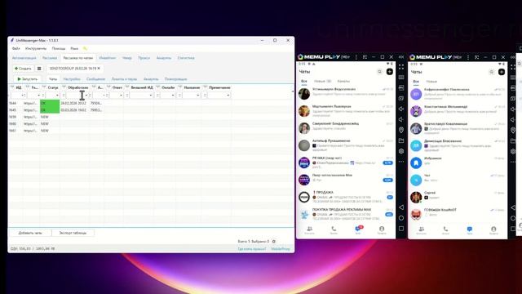The height and width of the screenshot is (294, 522).
Task: Open ПРОДАЖА chat in left MEmu
Action: [x=346, y=197]
